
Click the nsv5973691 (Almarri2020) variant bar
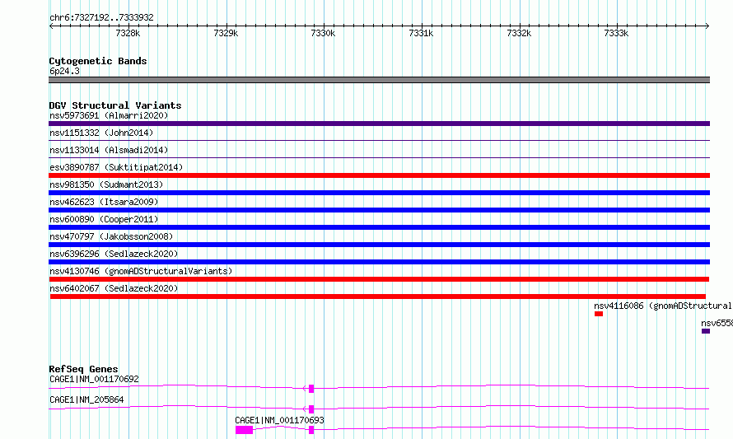[x=379, y=124]
